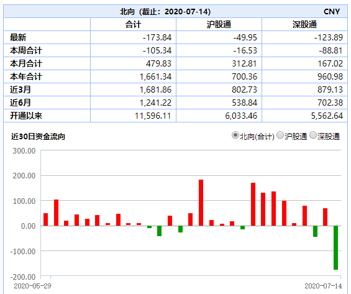Screen dimensions: 351x294
Task: Select the 北向(合计) radio button
Action: [235, 136]
